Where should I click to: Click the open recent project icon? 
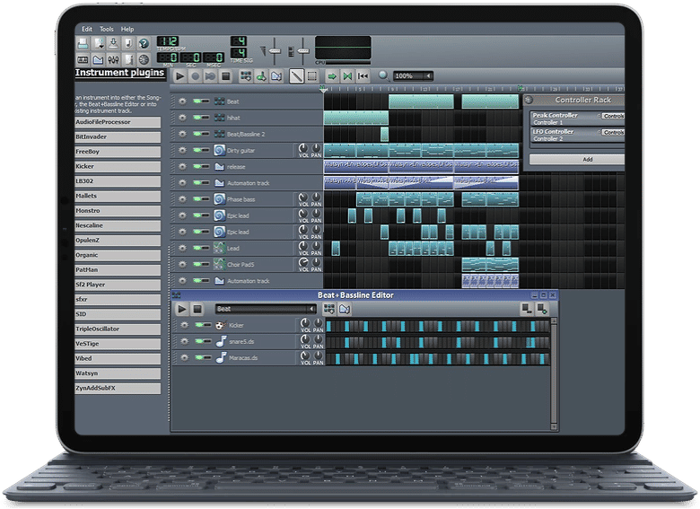pyautogui.click(x=98, y=43)
